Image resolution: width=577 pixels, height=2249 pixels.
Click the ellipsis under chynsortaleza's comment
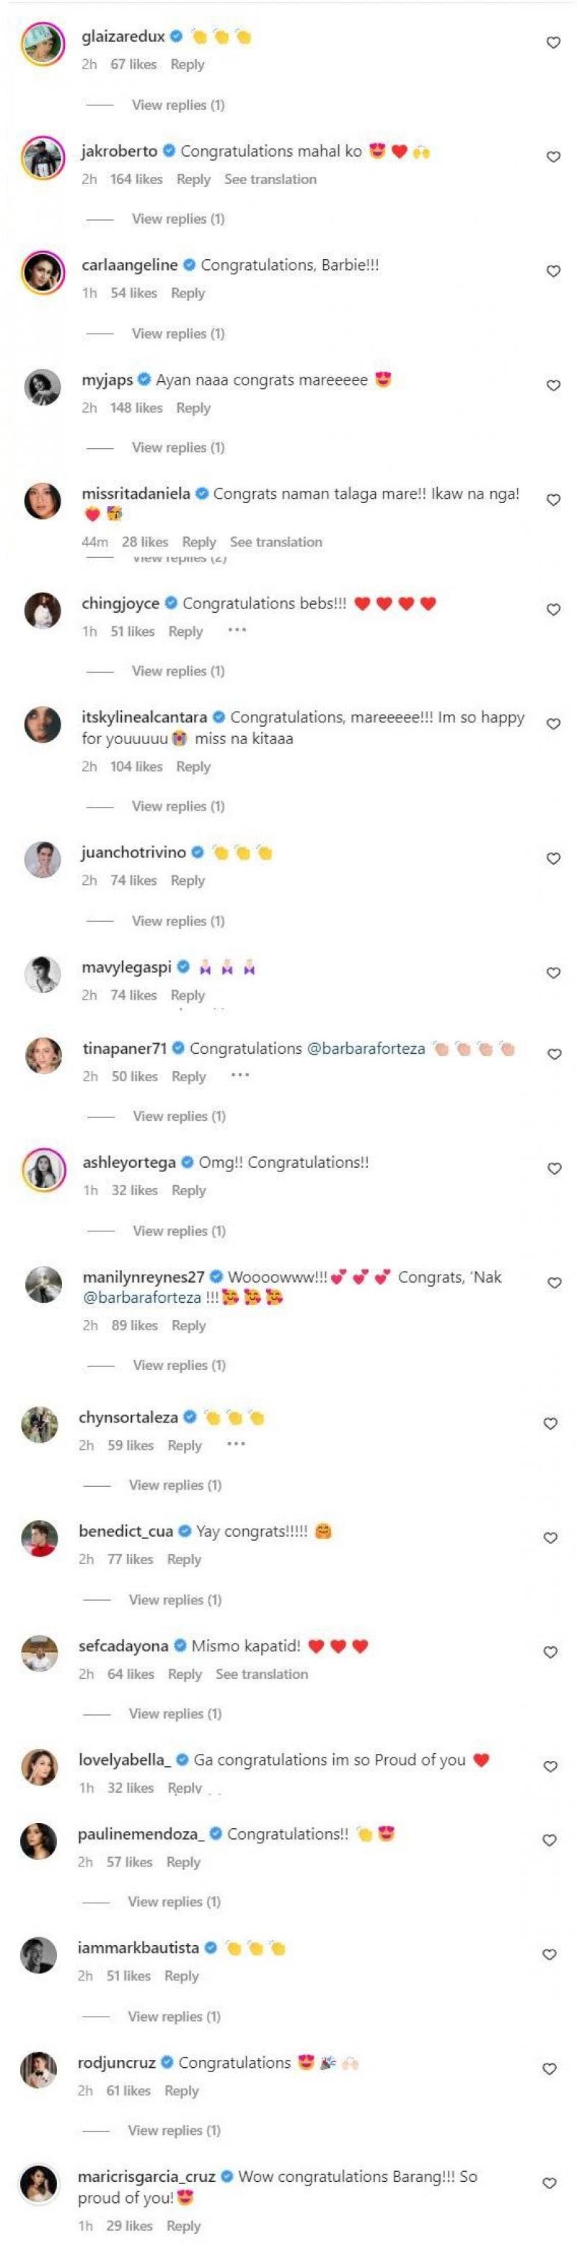[236, 1444]
